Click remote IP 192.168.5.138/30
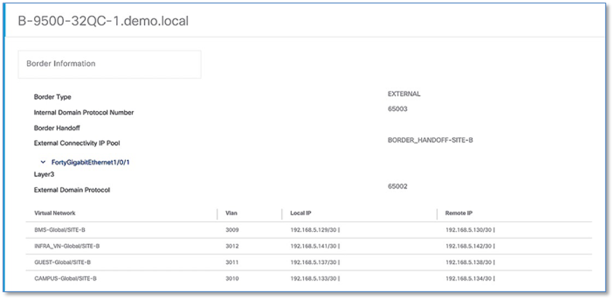Image resolution: width=614 pixels, height=300 pixels. coord(469,262)
